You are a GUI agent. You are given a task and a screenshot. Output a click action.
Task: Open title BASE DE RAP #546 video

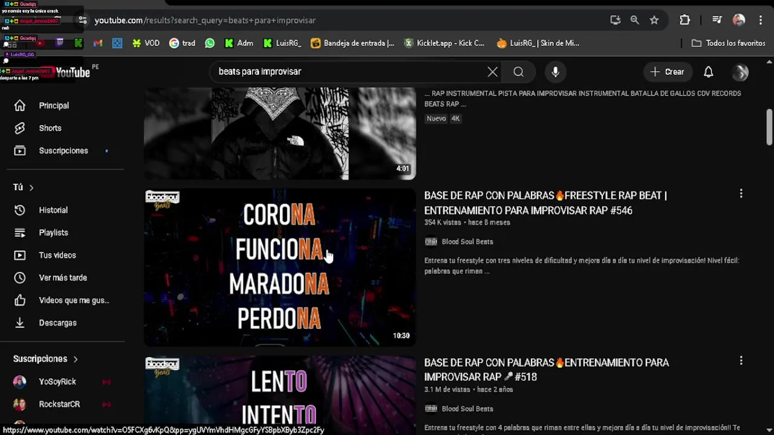click(545, 203)
